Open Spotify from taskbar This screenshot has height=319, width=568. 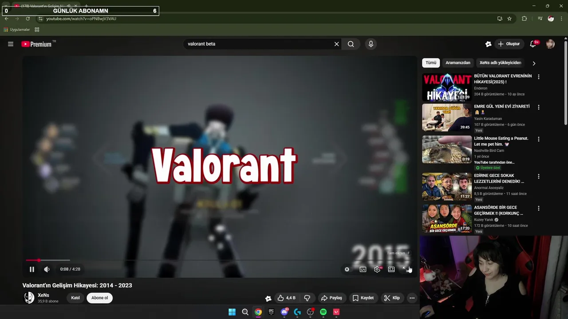click(x=323, y=312)
